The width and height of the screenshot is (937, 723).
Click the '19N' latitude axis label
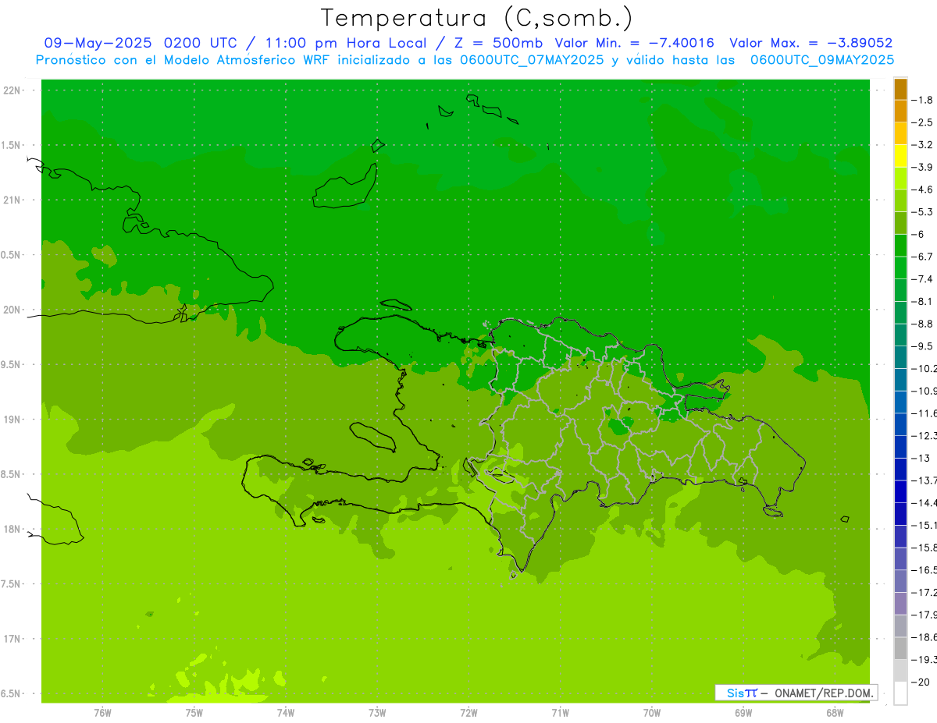click(x=12, y=420)
